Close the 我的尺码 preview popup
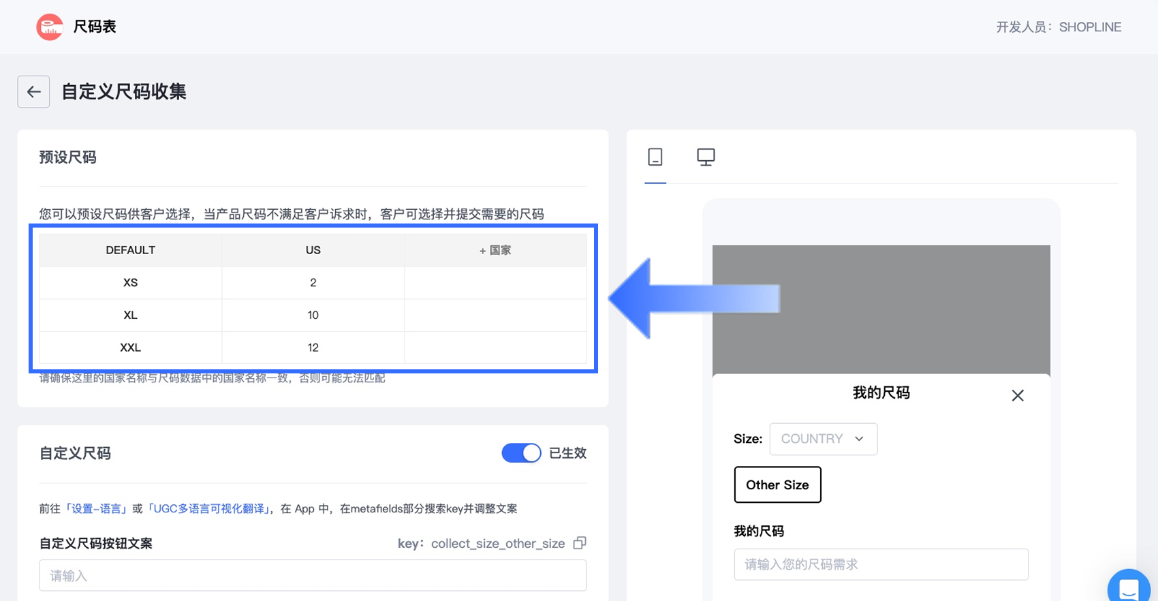Image resolution: width=1158 pixels, height=601 pixels. point(1018,395)
